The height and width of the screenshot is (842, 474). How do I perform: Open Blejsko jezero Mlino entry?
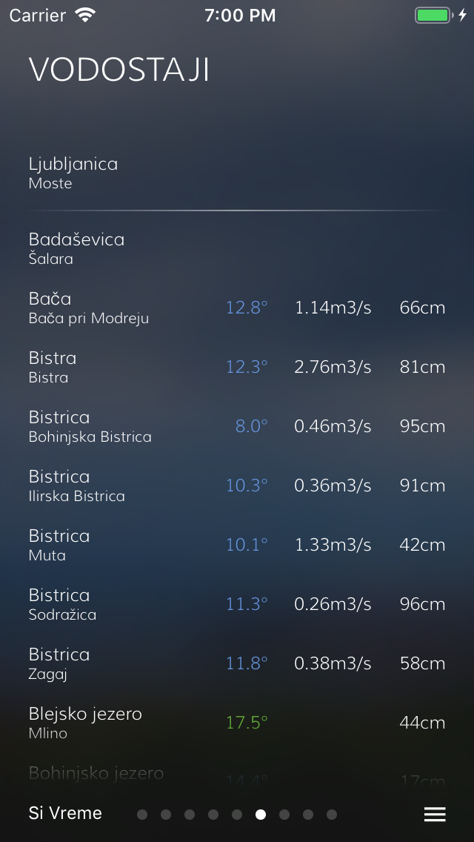pos(237,723)
